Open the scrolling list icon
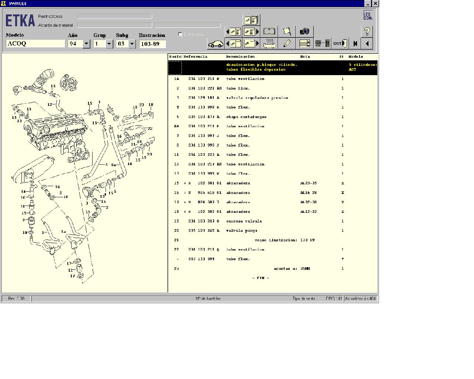474x379 pixels. pyautogui.click(x=305, y=44)
